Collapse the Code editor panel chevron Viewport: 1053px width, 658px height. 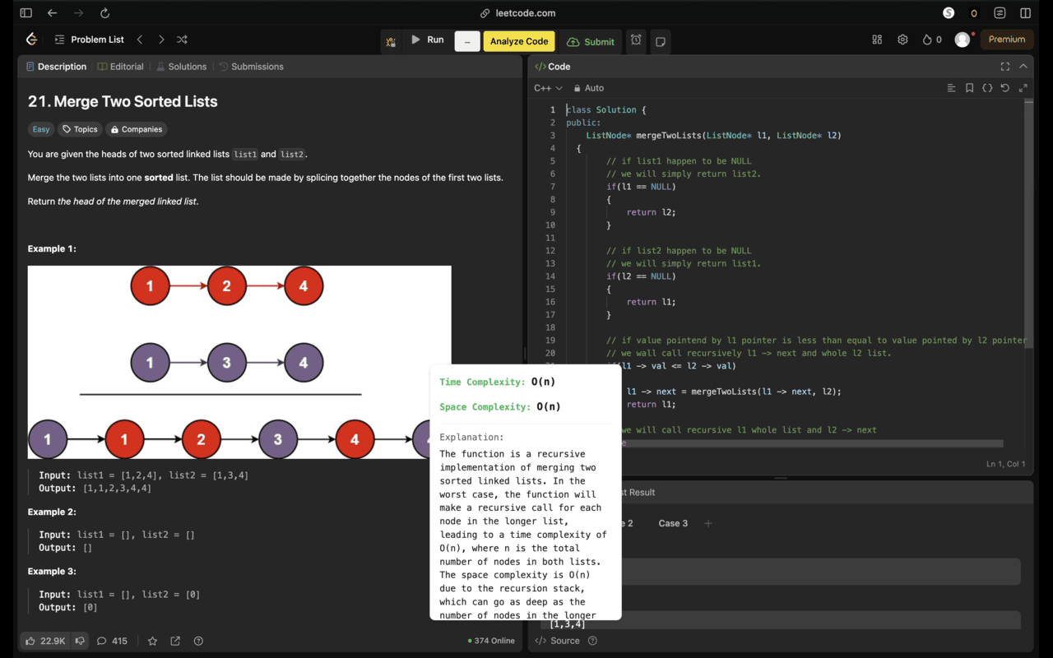tap(1023, 67)
